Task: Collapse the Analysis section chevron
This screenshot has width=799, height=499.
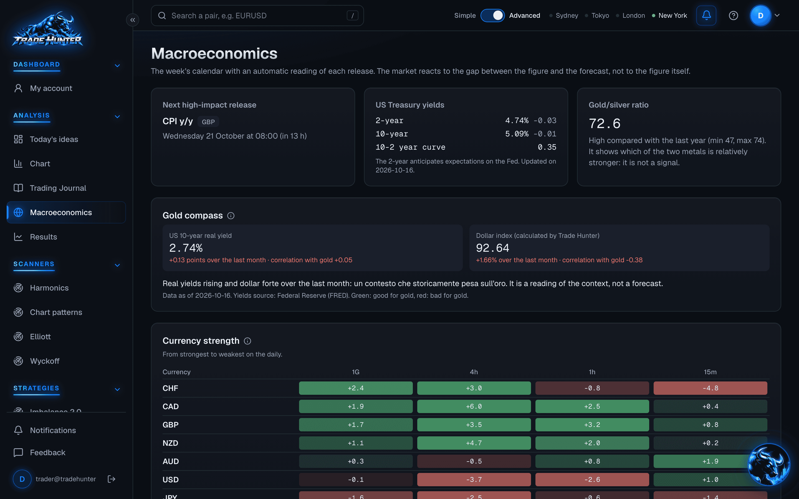Action: point(117,116)
